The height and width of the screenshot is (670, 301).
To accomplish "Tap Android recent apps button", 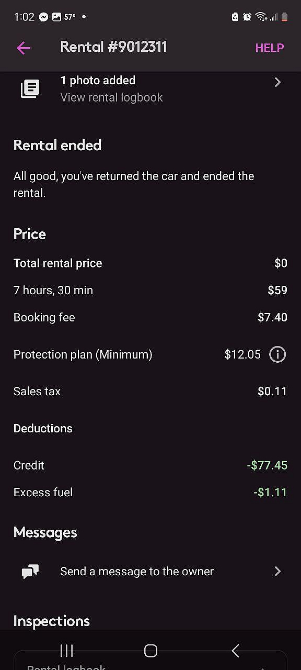I will pos(66,651).
